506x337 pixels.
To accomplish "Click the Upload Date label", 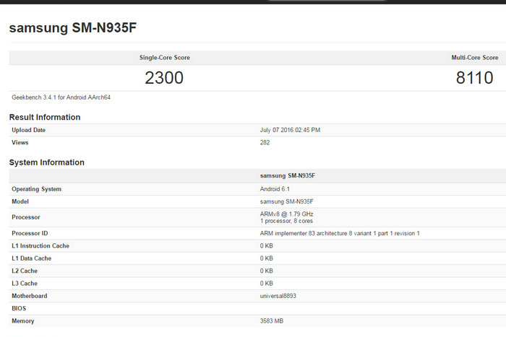I will point(29,130).
